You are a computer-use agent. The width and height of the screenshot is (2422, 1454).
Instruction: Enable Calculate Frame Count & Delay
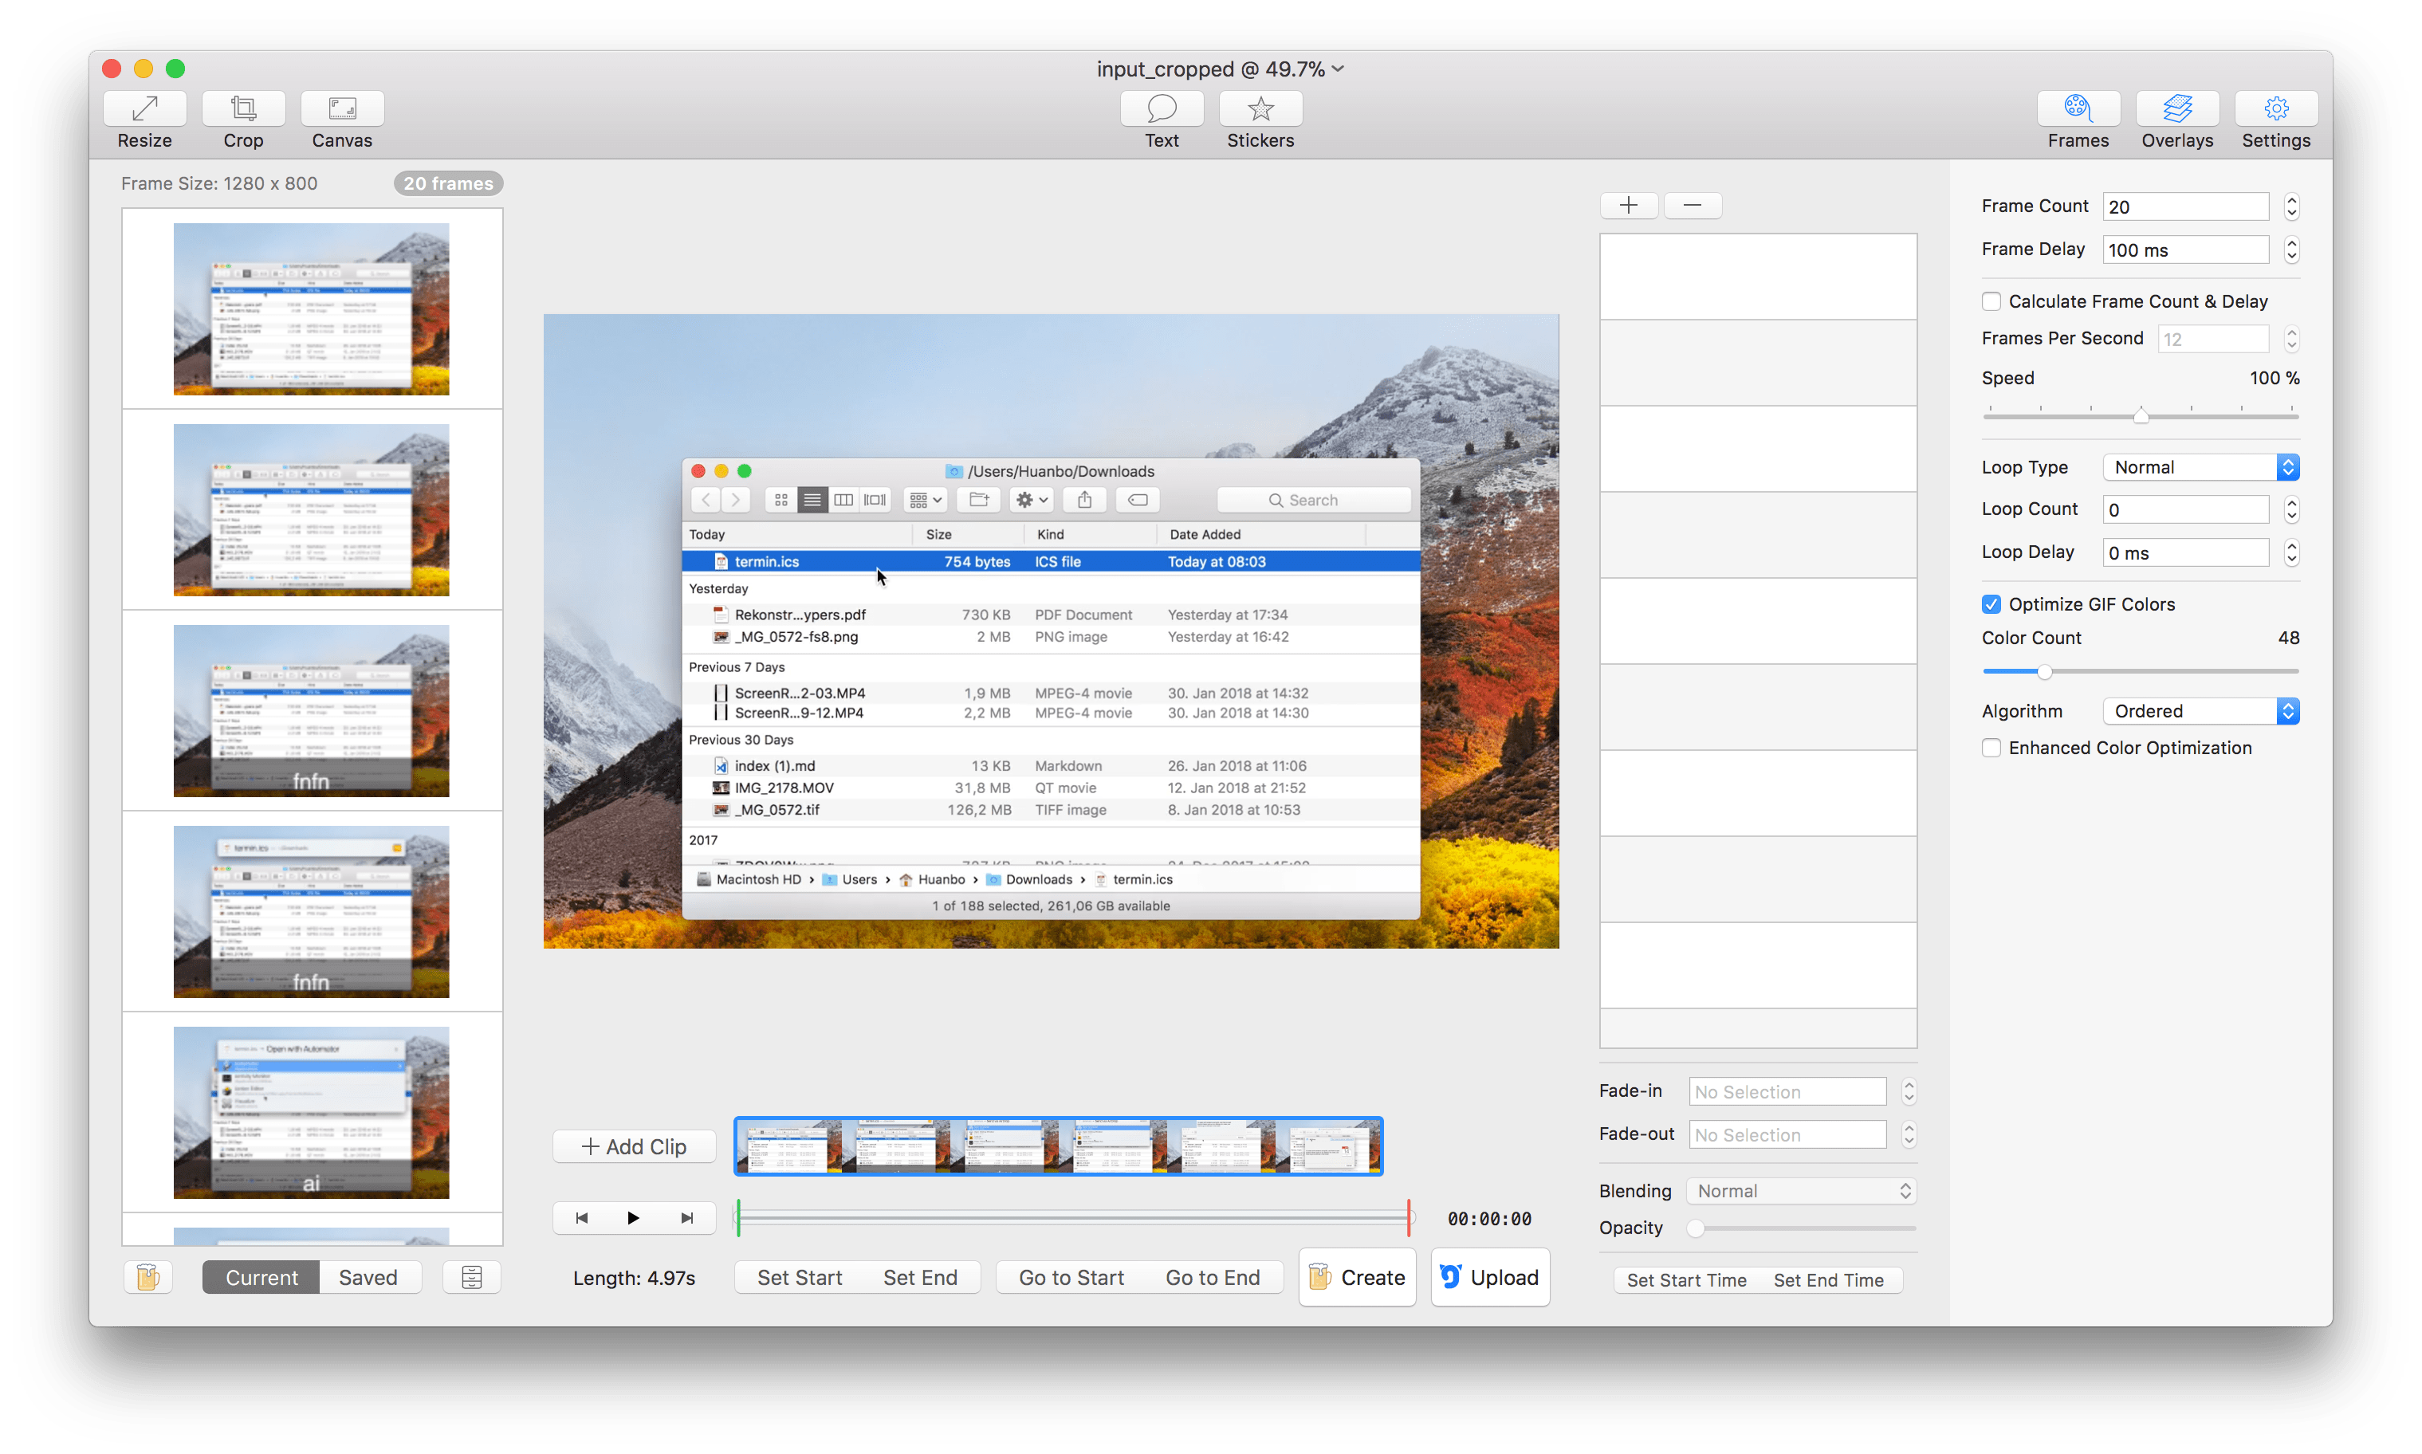coord(1991,302)
